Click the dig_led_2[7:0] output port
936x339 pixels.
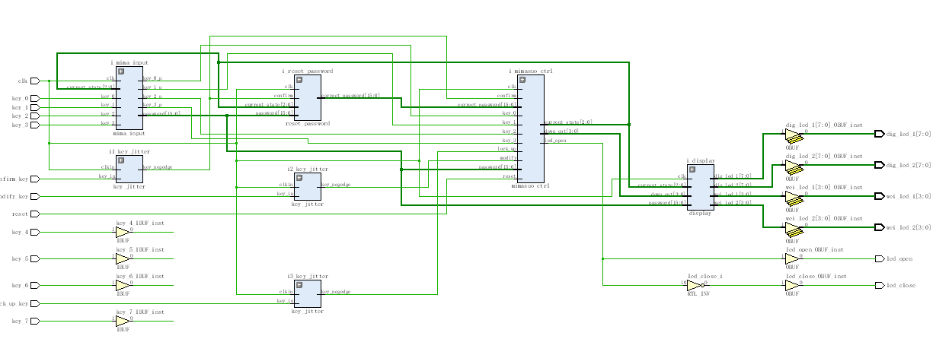(880, 165)
